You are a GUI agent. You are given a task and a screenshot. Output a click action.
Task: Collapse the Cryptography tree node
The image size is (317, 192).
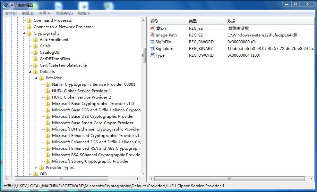(24, 33)
